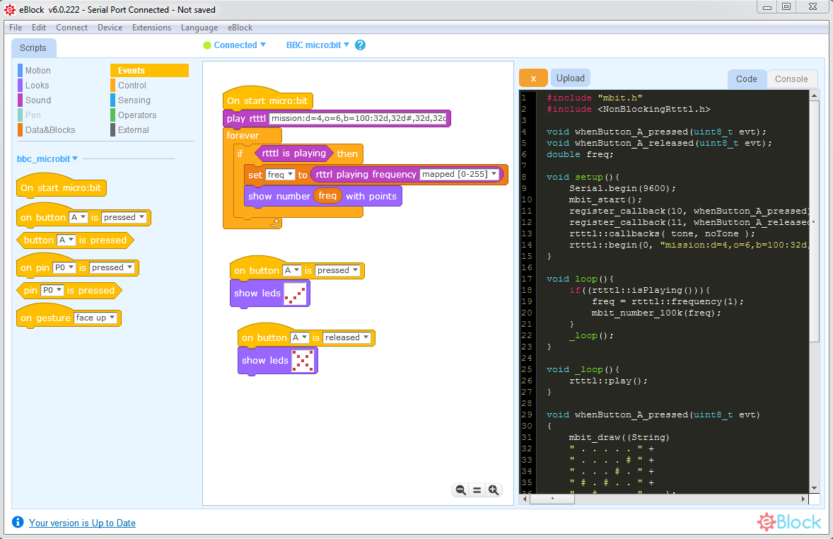833x539 pixels.
Task: Expand the BBC micro:bit board dropdown
Action: tap(318, 45)
